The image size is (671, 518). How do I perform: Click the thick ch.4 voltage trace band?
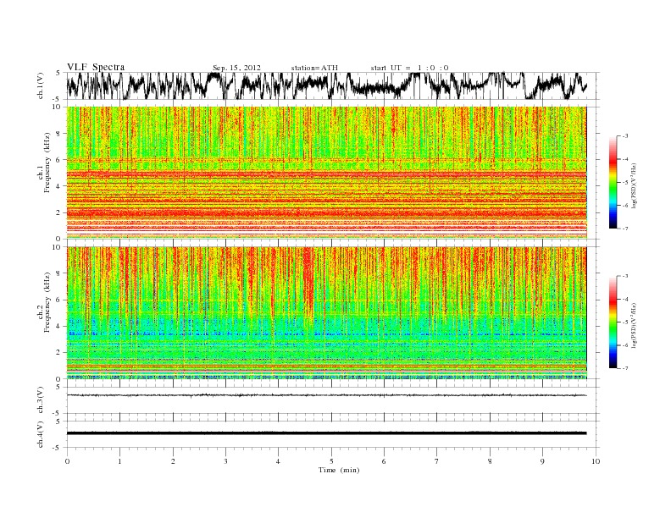326,433
